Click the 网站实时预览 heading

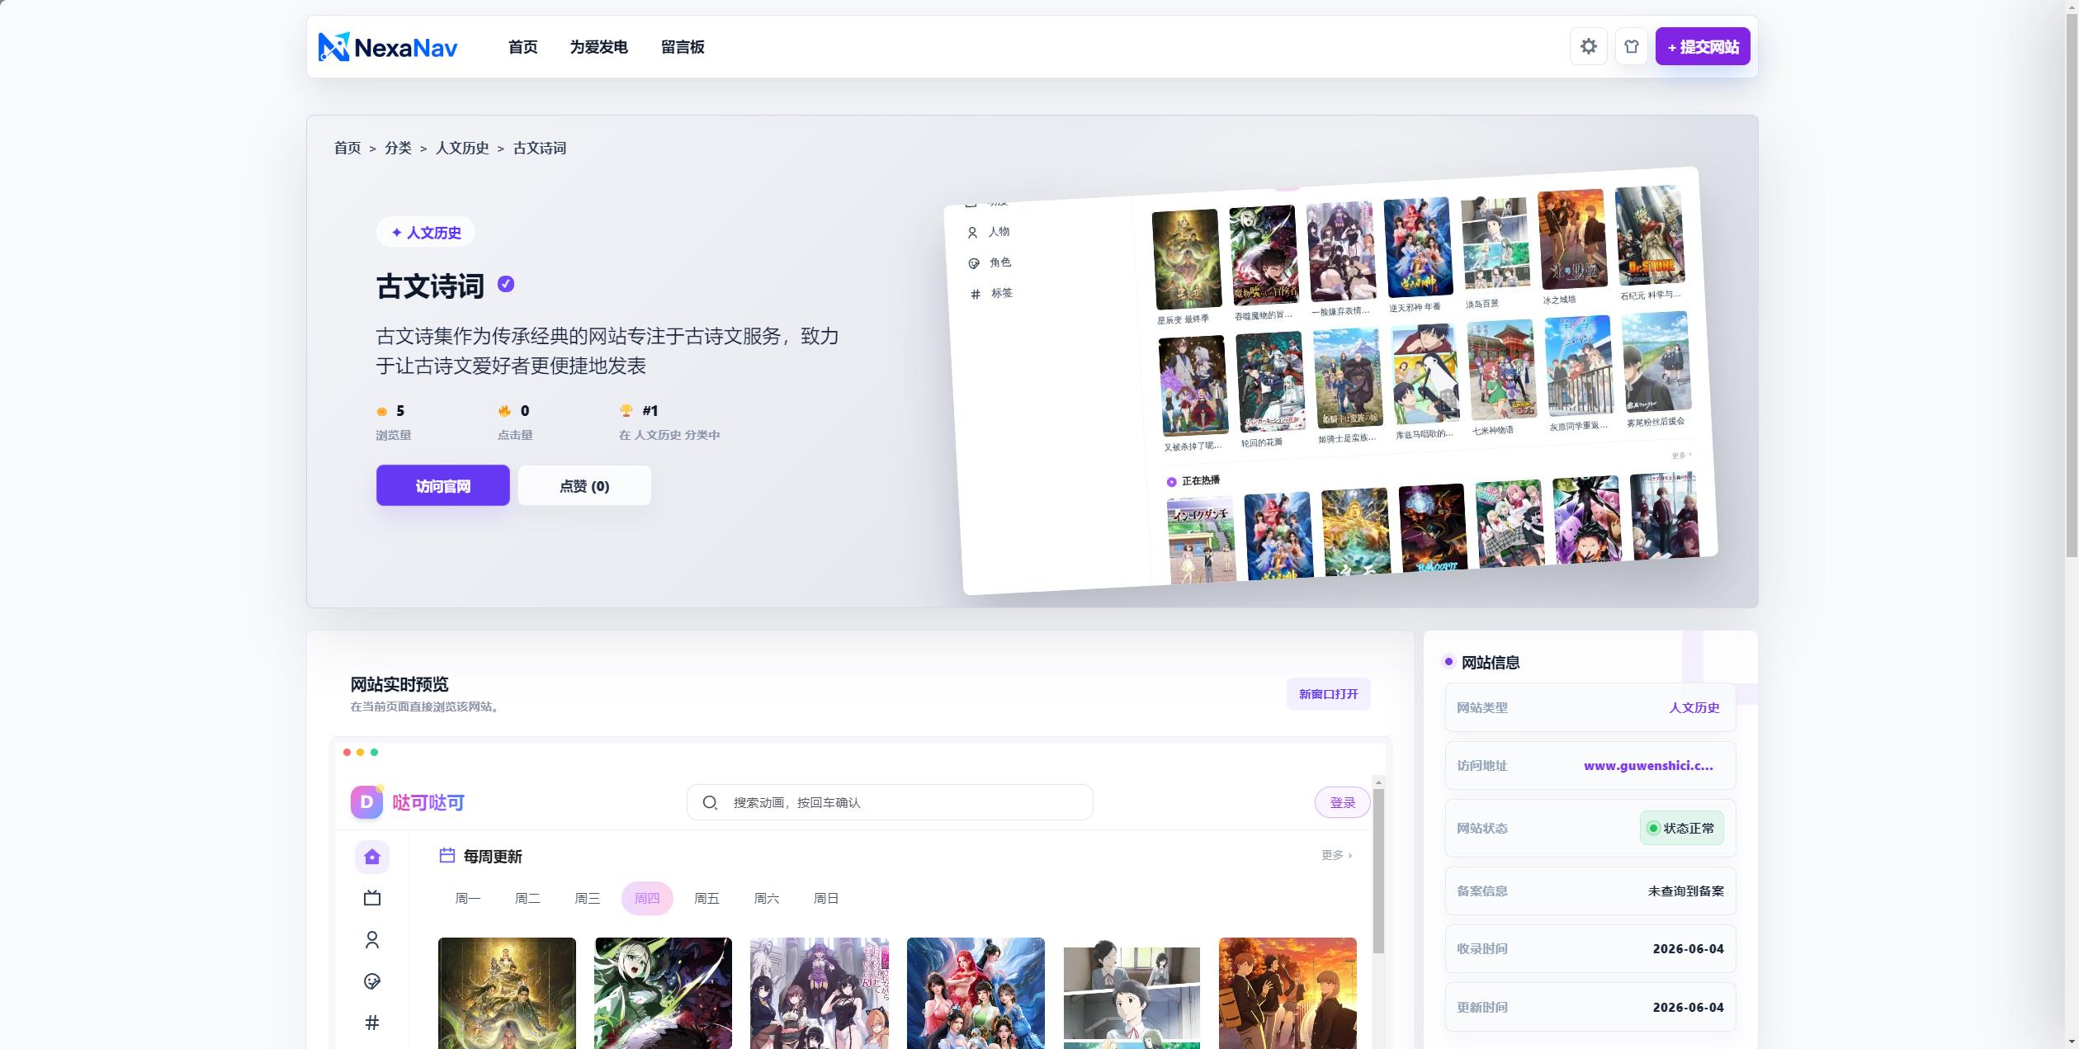399,684
